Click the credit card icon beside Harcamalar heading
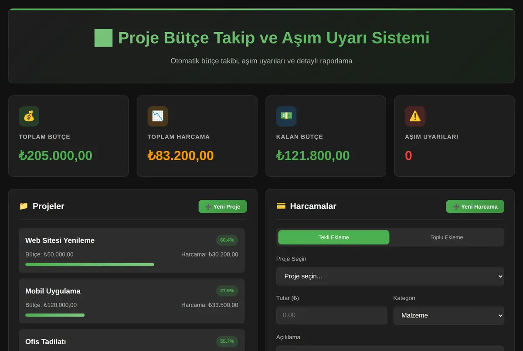 tap(281, 206)
